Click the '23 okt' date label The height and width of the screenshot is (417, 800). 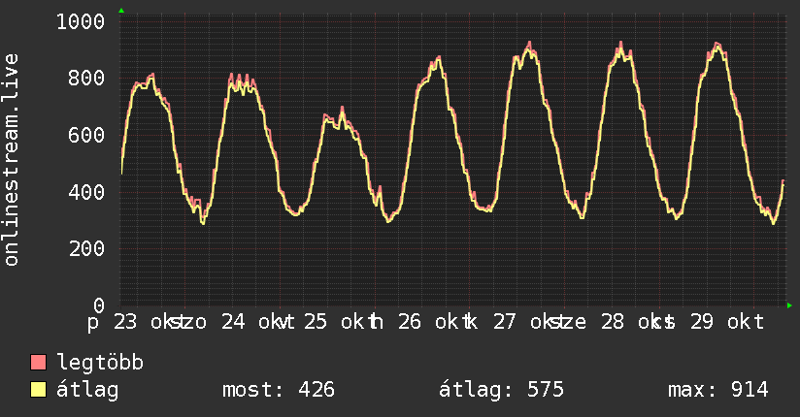coord(146,322)
